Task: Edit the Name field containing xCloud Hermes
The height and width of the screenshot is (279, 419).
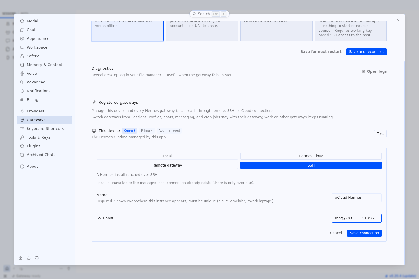Action: click(357, 198)
